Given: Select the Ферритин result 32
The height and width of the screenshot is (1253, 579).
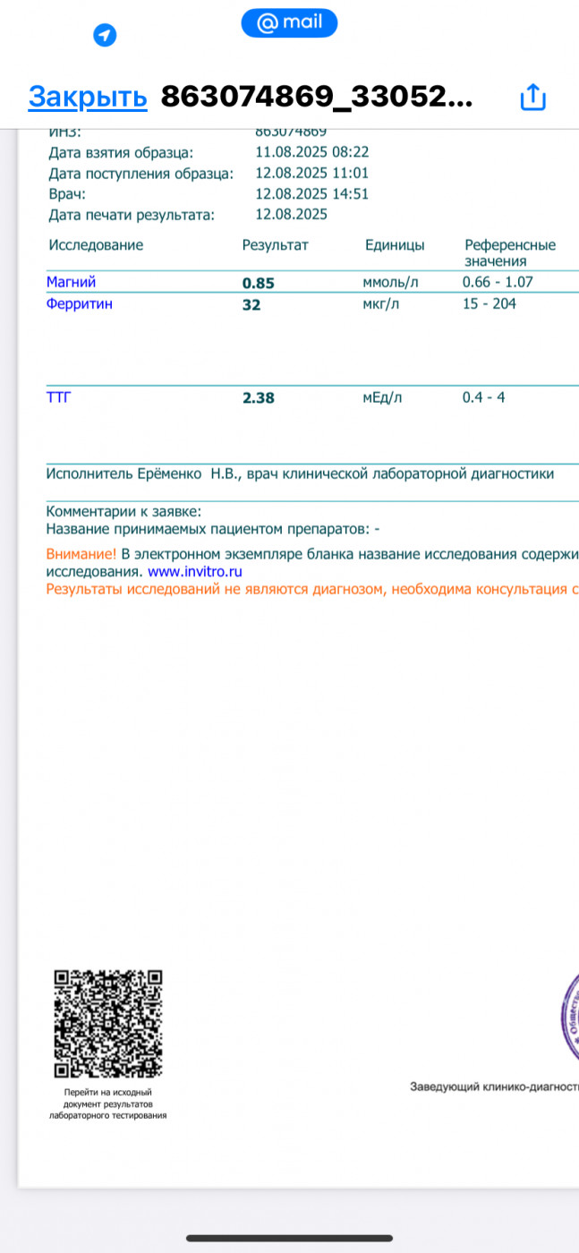Looking at the screenshot, I should [x=251, y=304].
